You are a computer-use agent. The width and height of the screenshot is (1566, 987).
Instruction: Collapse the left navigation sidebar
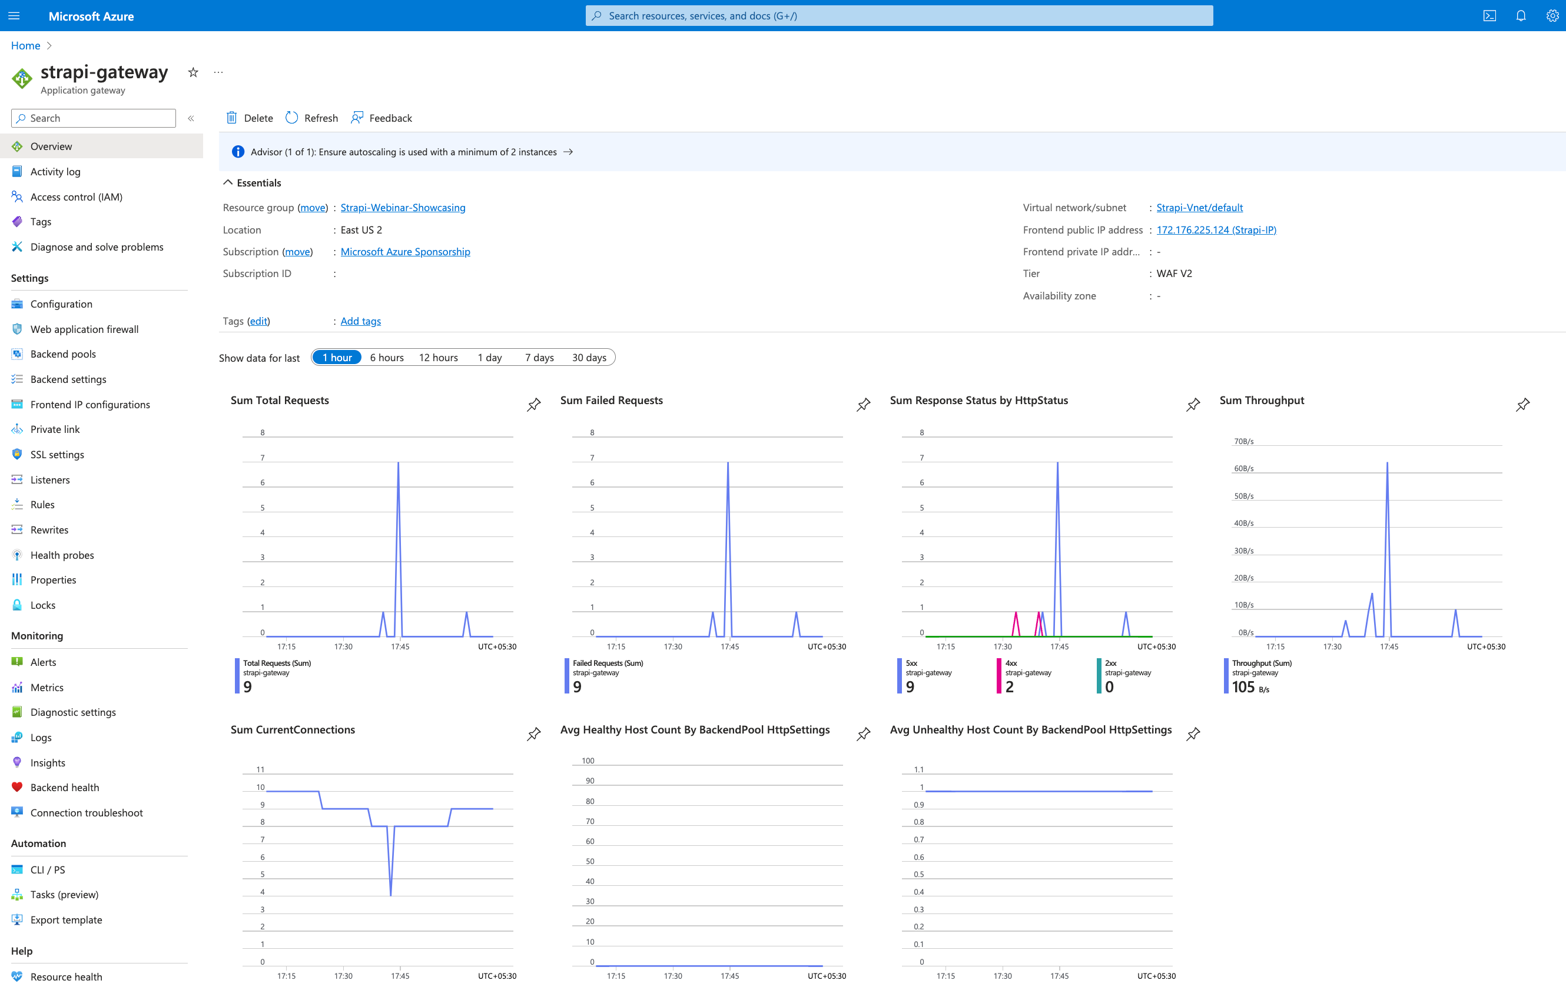click(x=191, y=118)
